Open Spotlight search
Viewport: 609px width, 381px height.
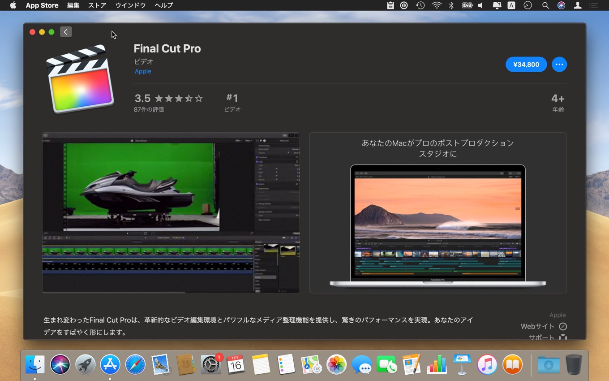545,5
